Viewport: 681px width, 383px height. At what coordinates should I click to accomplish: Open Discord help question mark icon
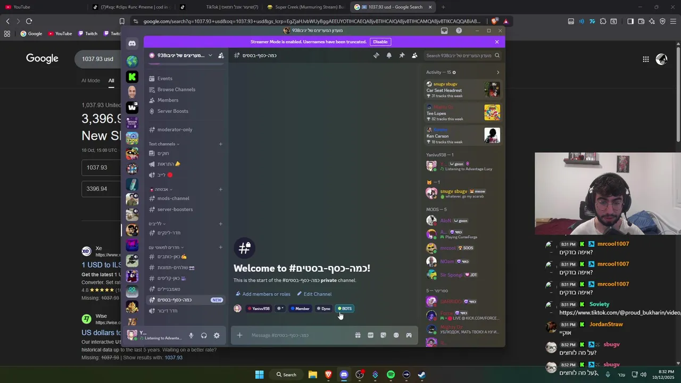458,31
